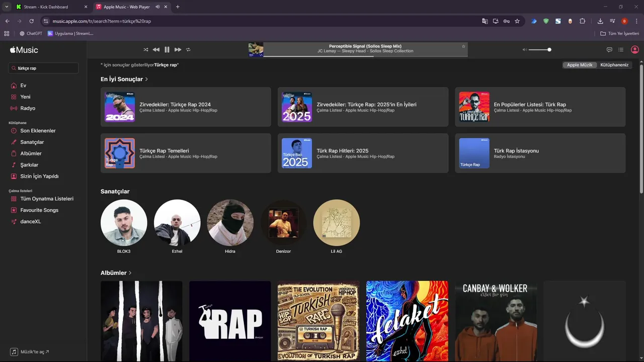Pause the current song
The width and height of the screenshot is (644, 362).
click(x=167, y=50)
